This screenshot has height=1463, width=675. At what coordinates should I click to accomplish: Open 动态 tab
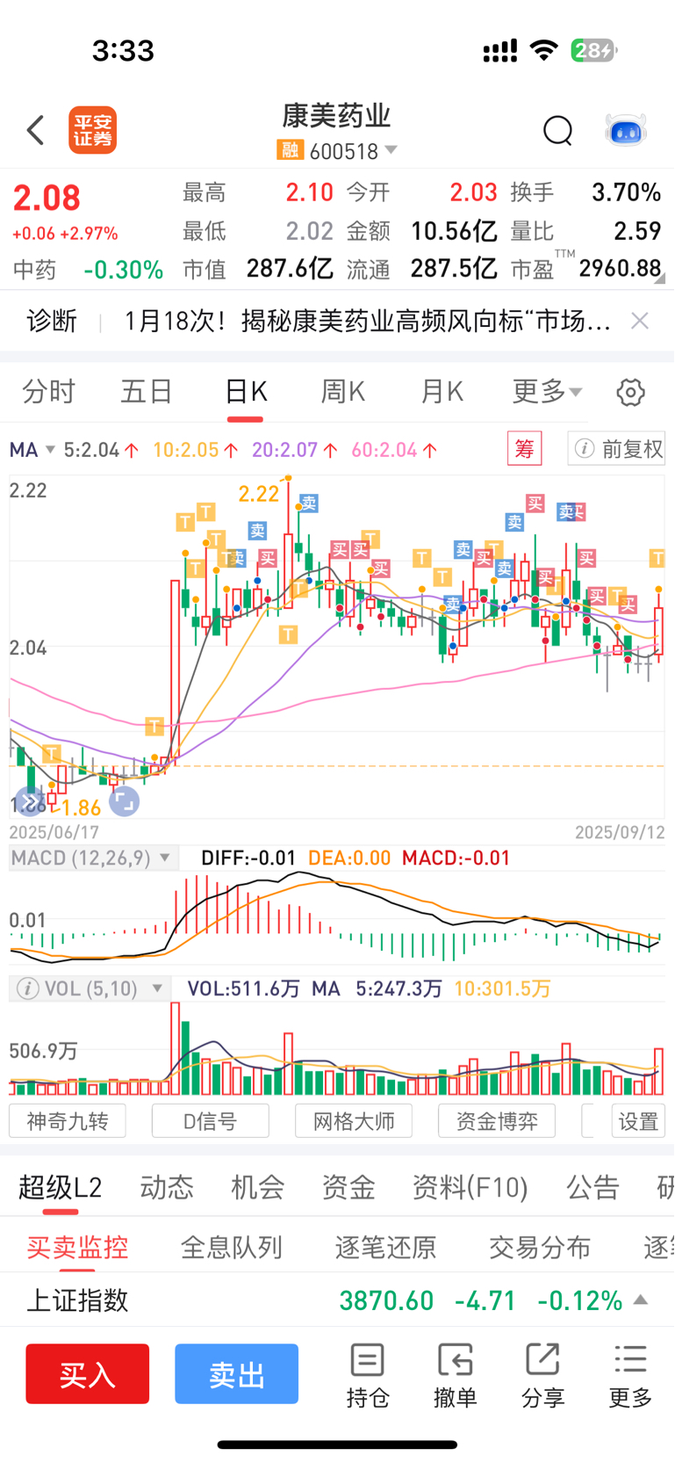167,1188
